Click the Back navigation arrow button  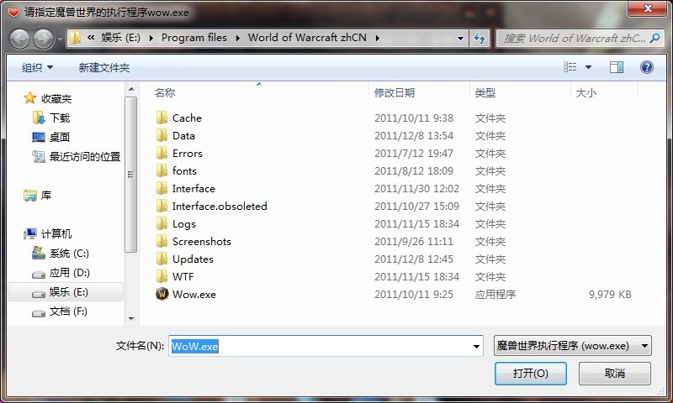(x=19, y=39)
